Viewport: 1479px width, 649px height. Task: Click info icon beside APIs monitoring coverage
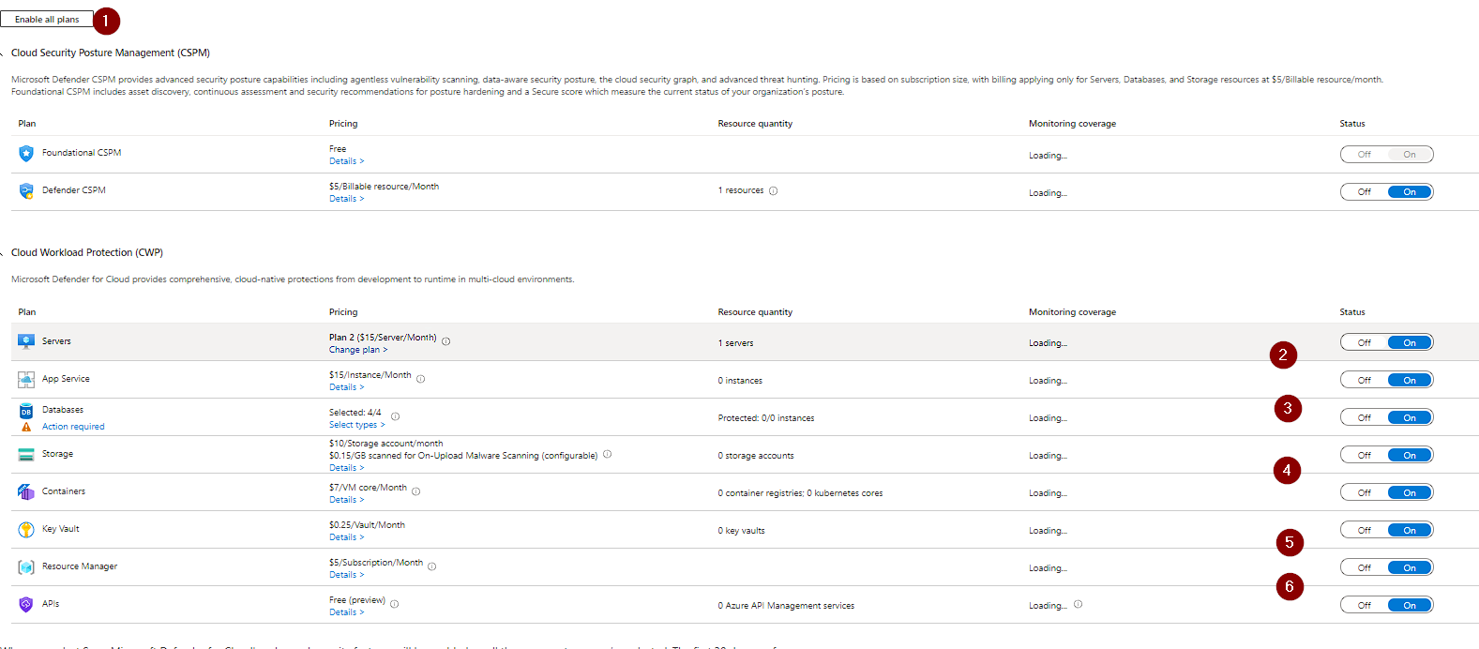tap(1079, 604)
